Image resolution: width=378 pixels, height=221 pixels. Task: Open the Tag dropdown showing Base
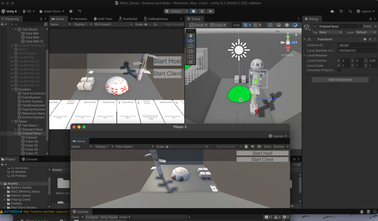[x=330, y=32]
